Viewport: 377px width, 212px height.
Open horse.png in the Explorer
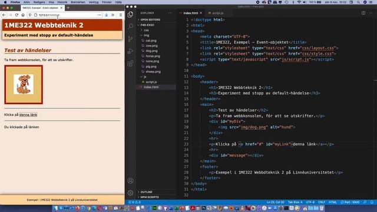[156, 56]
